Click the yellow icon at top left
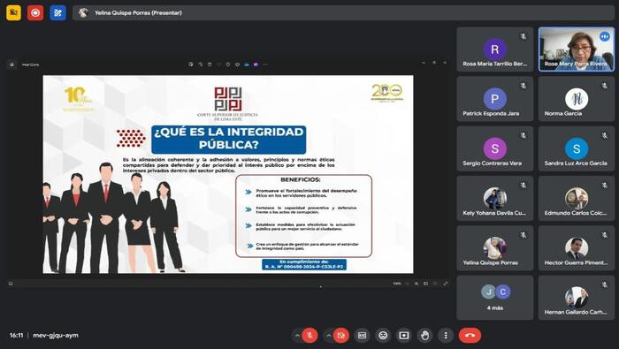This screenshot has width=619, height=349. [13, 12]
